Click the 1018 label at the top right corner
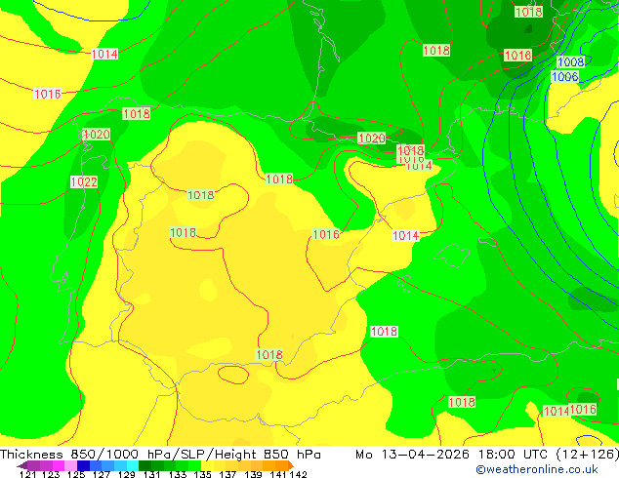The width and height of the screenshot is (619, 478). point(528,12)
